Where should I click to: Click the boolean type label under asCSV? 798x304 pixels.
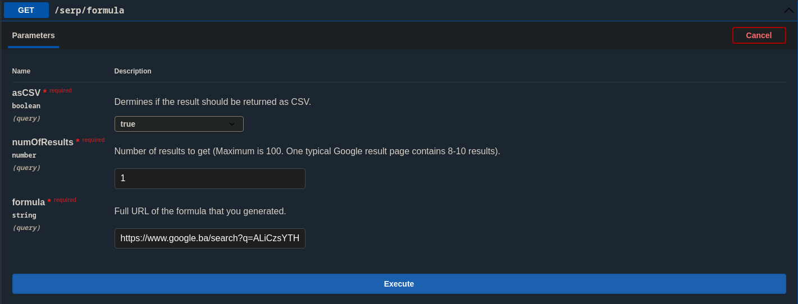(26, 106)
